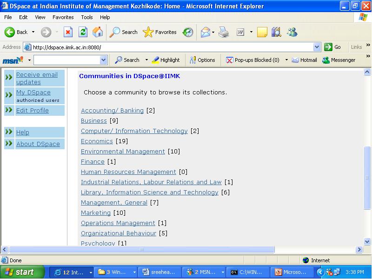Toggle the Highlight marker tool
Image resolution: width=372 pixels, height=279 pixels.
click(x=166, y=60)
